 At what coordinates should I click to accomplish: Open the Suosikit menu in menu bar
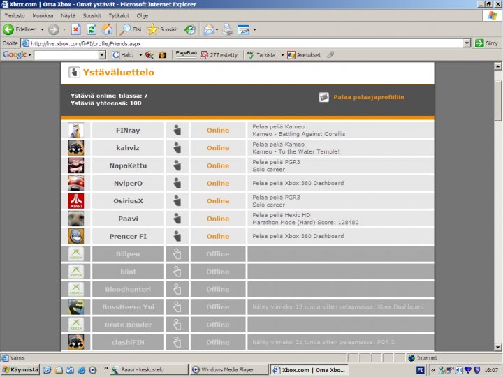point(92,15)
